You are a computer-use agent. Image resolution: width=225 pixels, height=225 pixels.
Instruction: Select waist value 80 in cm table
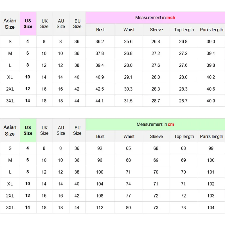click(x=128, y=208)
